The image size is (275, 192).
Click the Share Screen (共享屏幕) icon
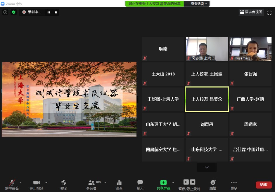(163, 183)
